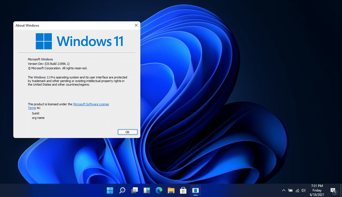Open the network status tray icon

(297, 190)
